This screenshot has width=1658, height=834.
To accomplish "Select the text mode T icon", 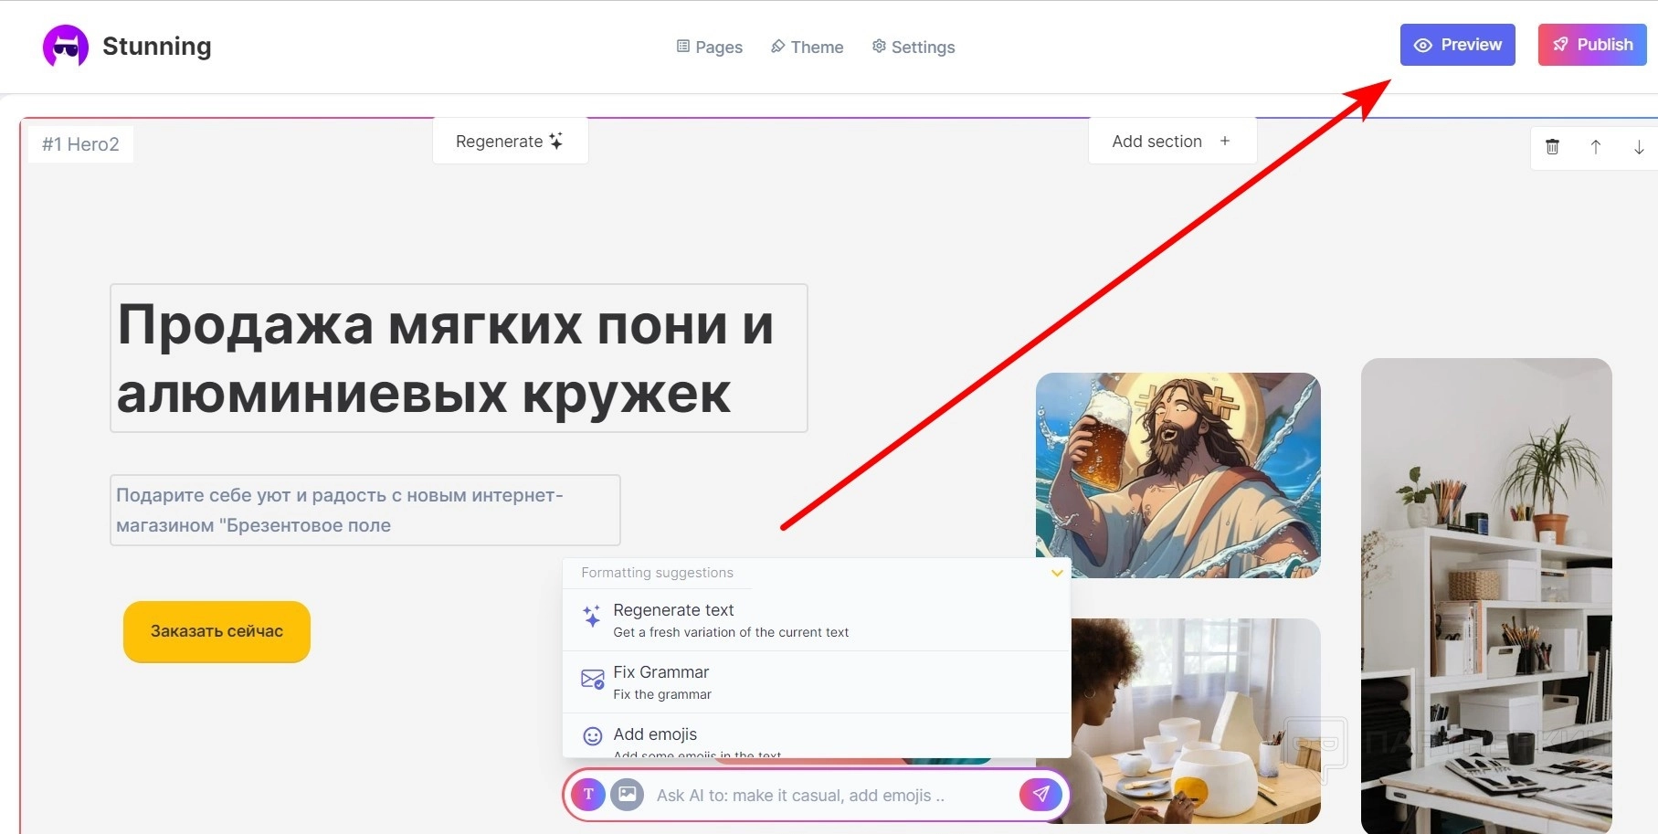I will coord(588,795).
